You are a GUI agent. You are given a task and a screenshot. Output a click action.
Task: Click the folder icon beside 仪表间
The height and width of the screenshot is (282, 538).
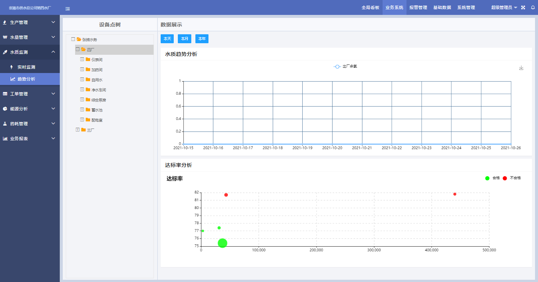pos(88,60)
